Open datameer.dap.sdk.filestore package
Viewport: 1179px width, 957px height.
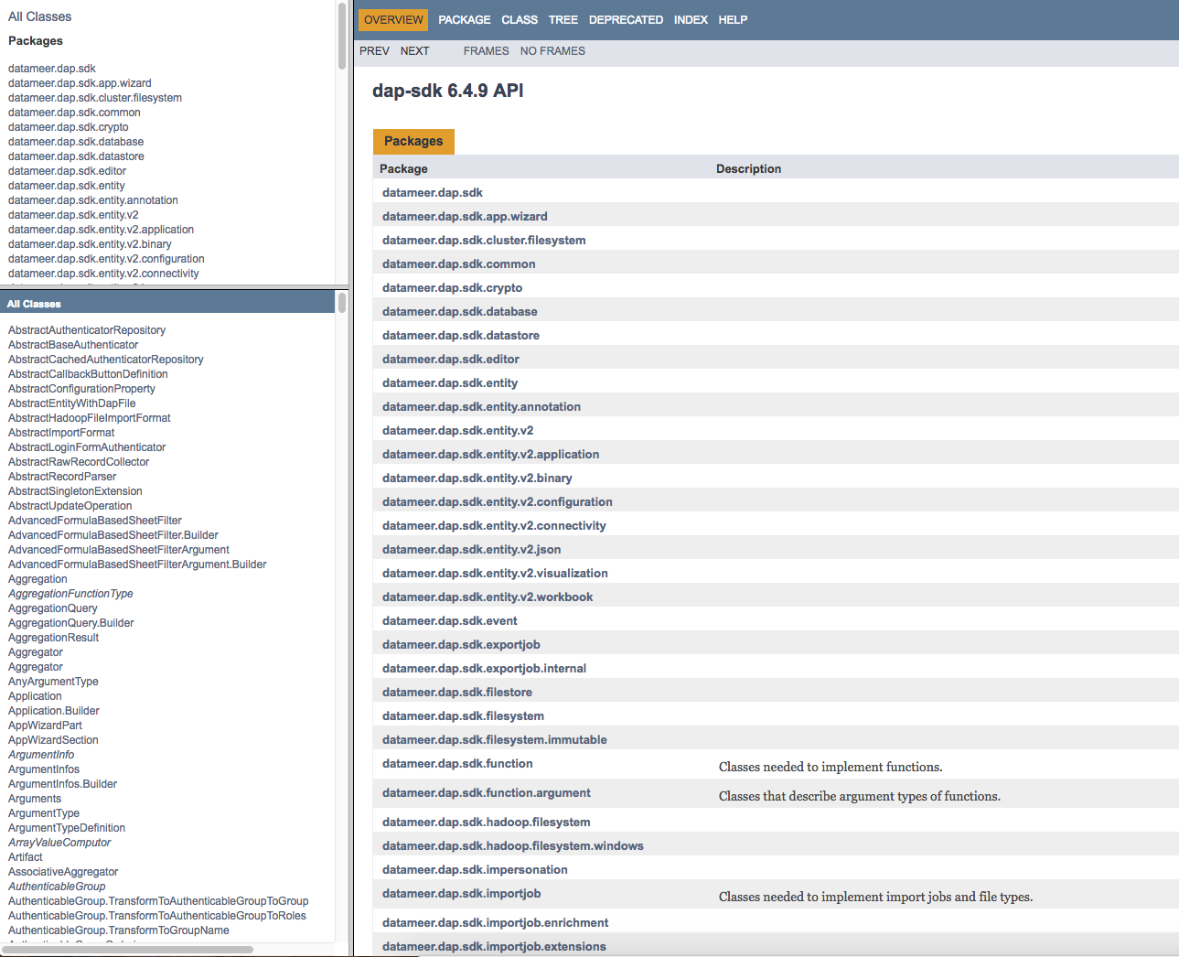click(x=457, y=693)
